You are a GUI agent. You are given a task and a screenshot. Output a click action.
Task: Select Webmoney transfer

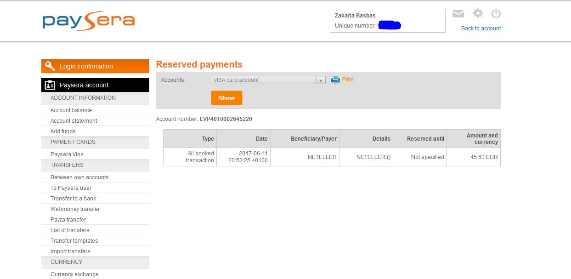pos(75,209)
